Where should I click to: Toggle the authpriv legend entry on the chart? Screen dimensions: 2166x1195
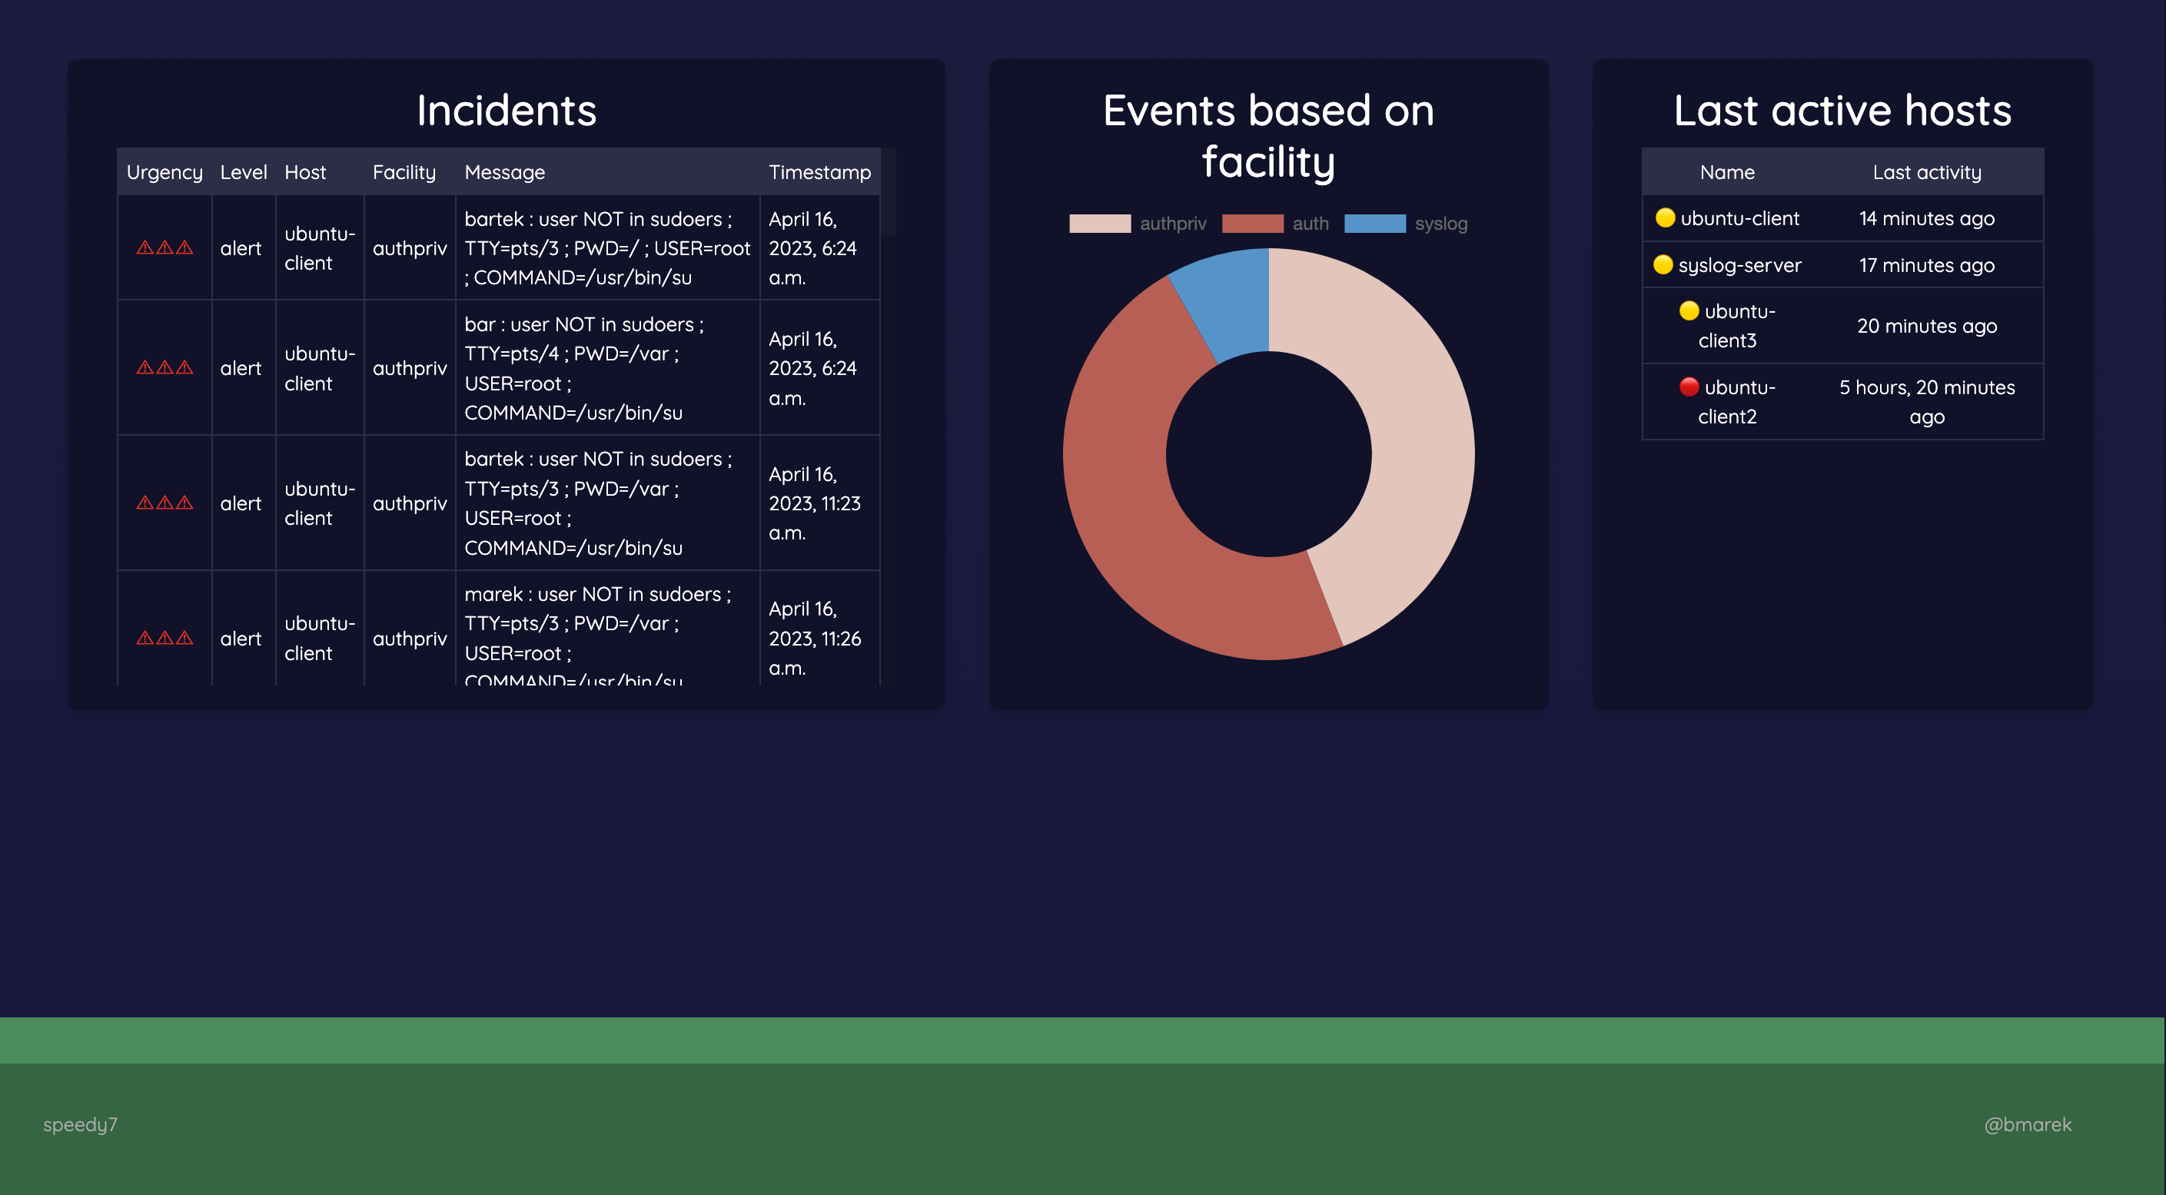[1173, 224]
